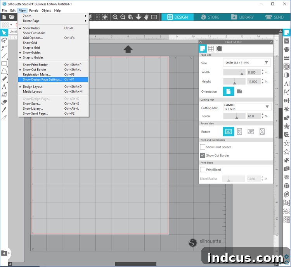The width and height of the screenshot is (291, 267).
Task: Open the Object menu
Action: (46, 10)
